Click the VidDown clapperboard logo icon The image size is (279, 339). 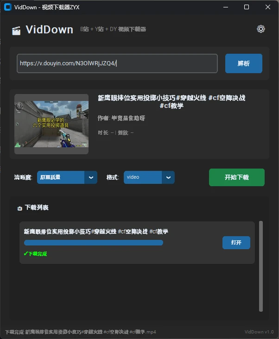tap(16, 31)
